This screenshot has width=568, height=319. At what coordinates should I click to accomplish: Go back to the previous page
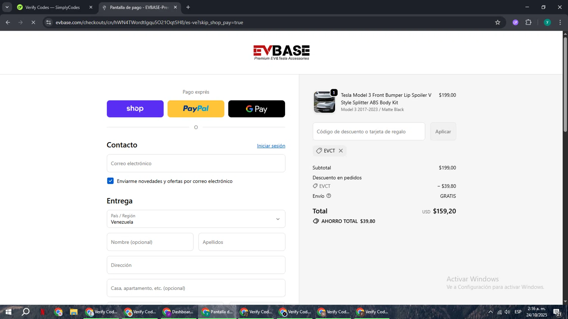click(8, 22)
